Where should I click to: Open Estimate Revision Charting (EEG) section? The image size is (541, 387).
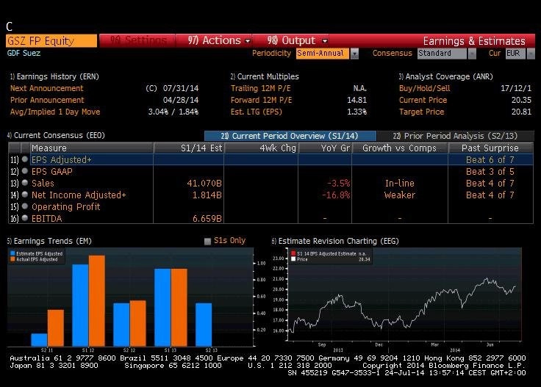[335, 241]
